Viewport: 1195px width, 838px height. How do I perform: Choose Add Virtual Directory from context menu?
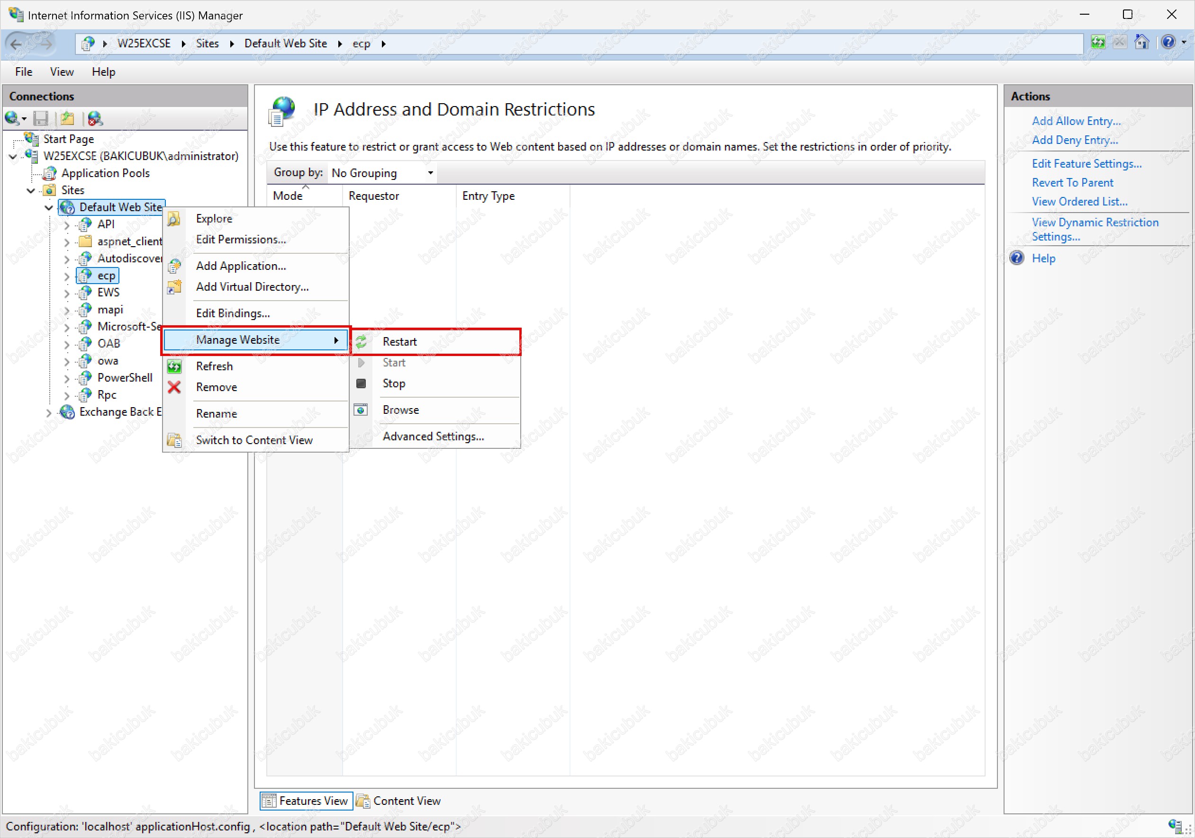[255, 286]
